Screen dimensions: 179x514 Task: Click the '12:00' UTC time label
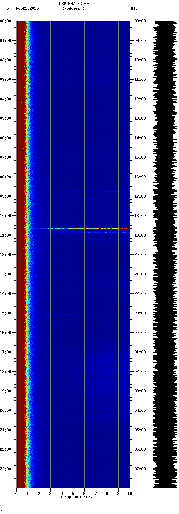pos(140,99)
